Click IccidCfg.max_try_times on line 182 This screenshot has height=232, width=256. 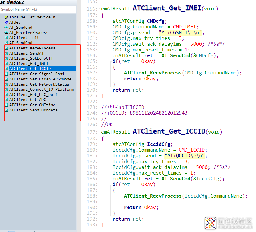[x=144, y=162]
